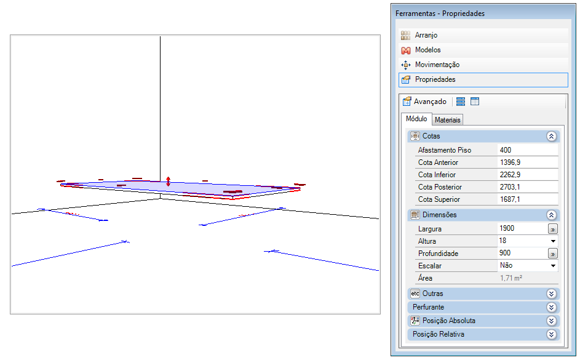This screenshot has width=580, height=360.
Task: Open Profundidade options arrow button
Action: (552, 254)
